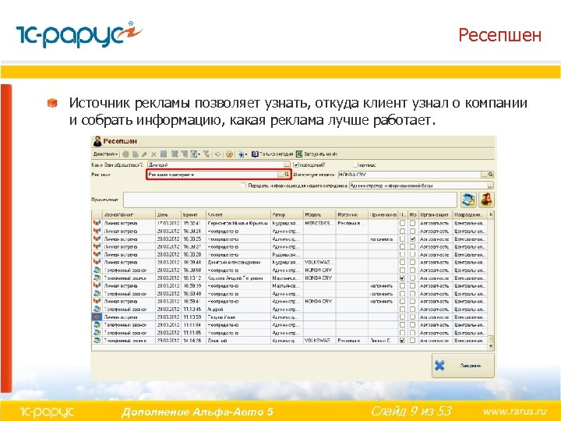561x421 pixels.
Task: Click the large Примечание text box
Action: click(x=290, y=200)
